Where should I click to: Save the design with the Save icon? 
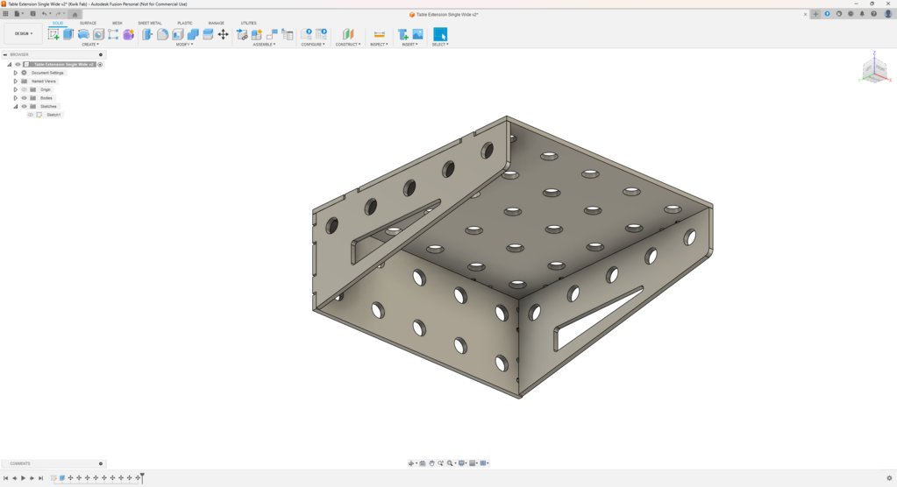click(32, 14)
